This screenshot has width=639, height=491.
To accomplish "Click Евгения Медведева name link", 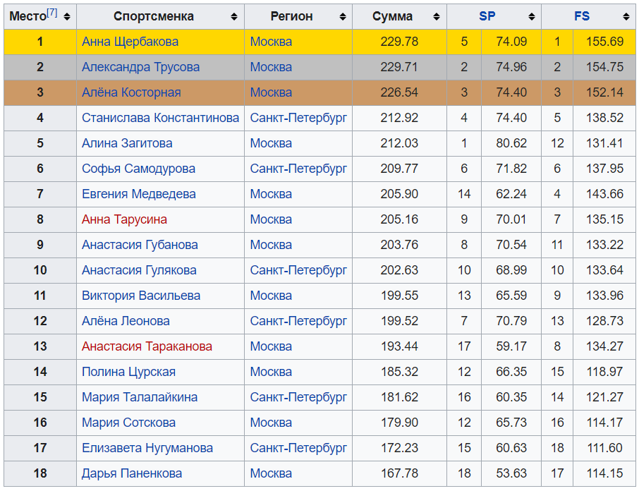I will 138,194.
